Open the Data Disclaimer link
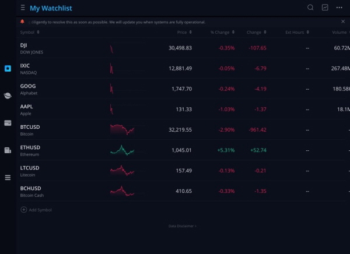This screenshot has height=254, width=350. tap(183, 226)
